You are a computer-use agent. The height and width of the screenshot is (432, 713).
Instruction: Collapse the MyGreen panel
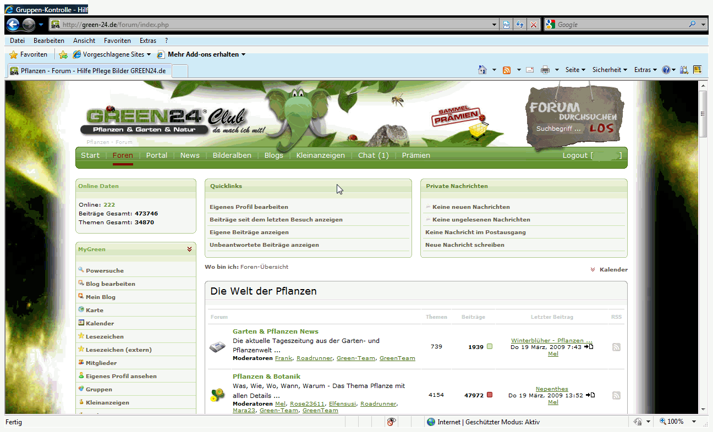pos(189,249)
